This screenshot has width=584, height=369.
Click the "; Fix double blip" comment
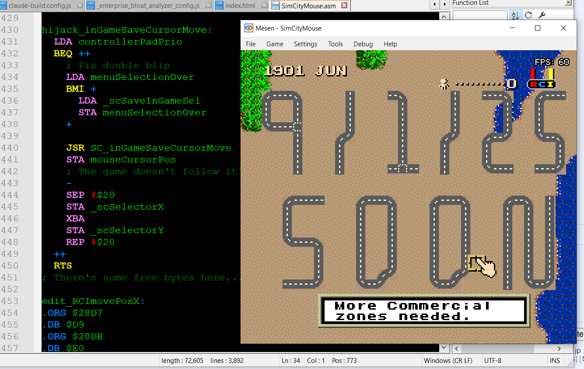[118, 66]
